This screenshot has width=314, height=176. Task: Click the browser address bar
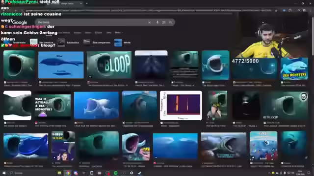click(x=148, y=10)
